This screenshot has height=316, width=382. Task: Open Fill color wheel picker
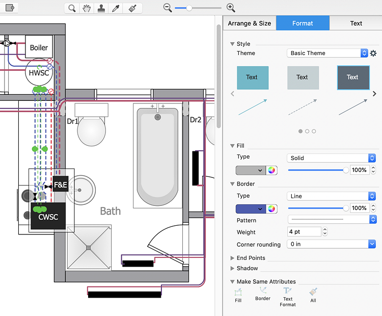(272, 170)
